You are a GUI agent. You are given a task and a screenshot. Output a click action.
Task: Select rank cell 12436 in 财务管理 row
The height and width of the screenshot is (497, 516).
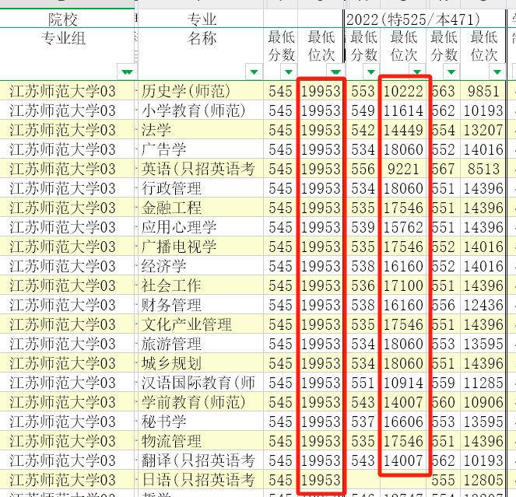(483, 305)
